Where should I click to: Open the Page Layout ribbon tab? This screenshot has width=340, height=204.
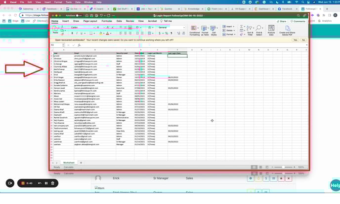pyautogui.click(x=90, y=21)
